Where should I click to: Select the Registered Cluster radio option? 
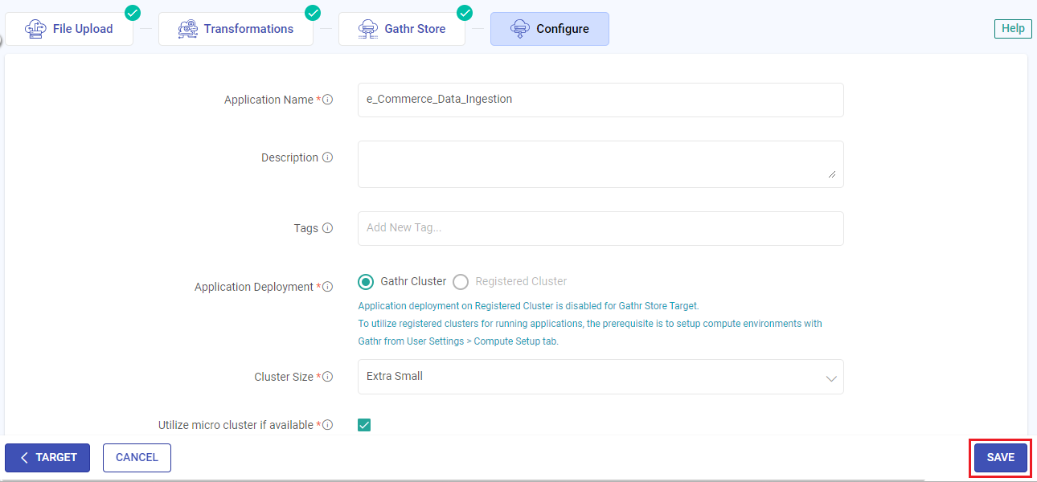[x=461, y=282]
